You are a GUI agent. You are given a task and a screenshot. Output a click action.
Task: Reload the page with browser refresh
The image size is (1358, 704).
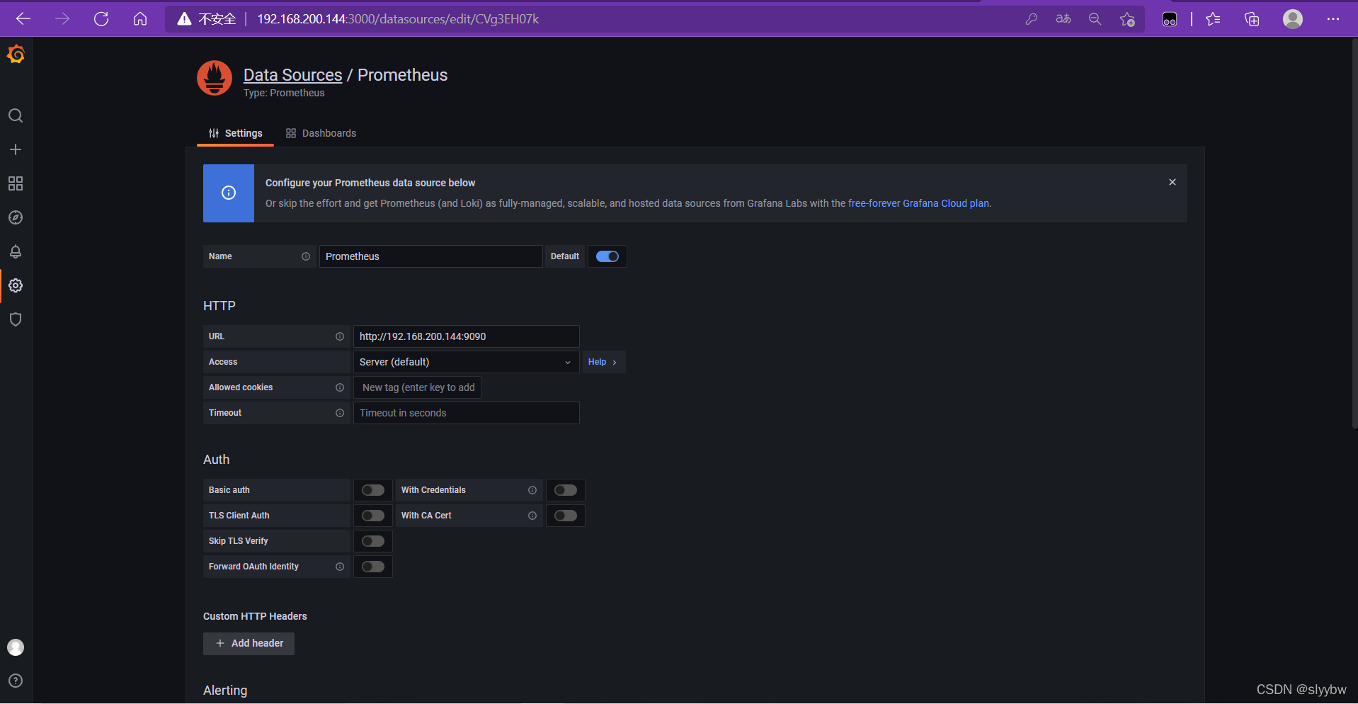click(101, 19)
